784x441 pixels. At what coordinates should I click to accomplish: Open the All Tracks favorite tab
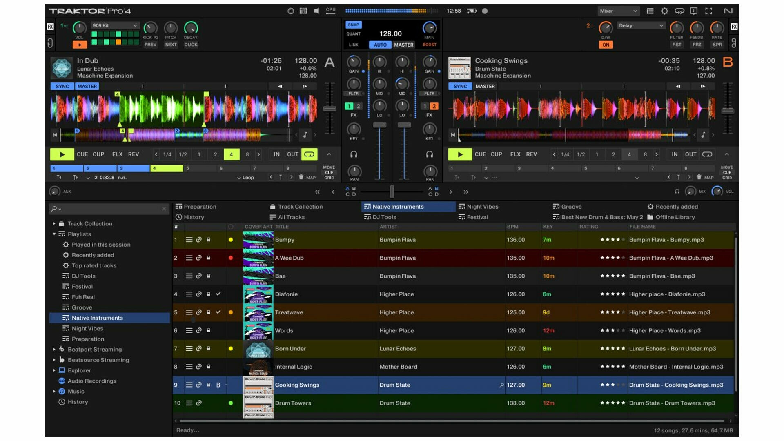tap(287, 217)
